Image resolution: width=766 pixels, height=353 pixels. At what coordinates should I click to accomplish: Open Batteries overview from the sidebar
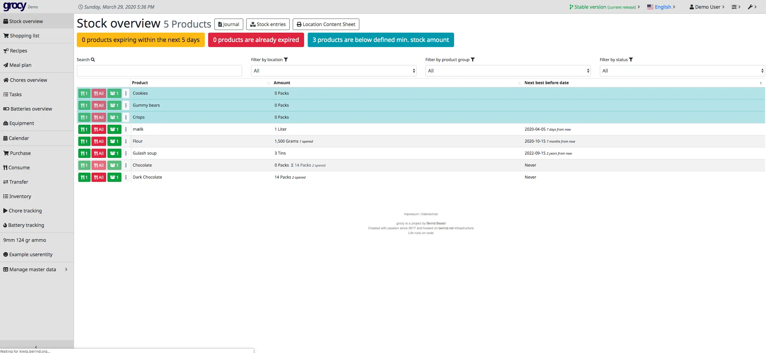(31, 109)
